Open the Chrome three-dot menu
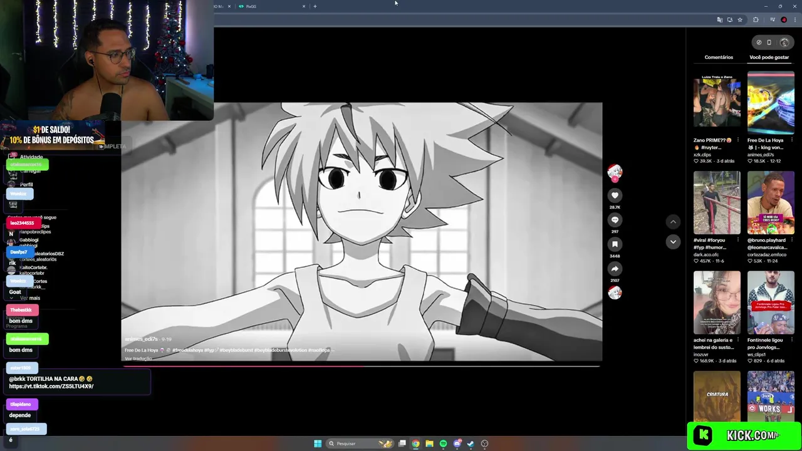 (x=794, y=20)
